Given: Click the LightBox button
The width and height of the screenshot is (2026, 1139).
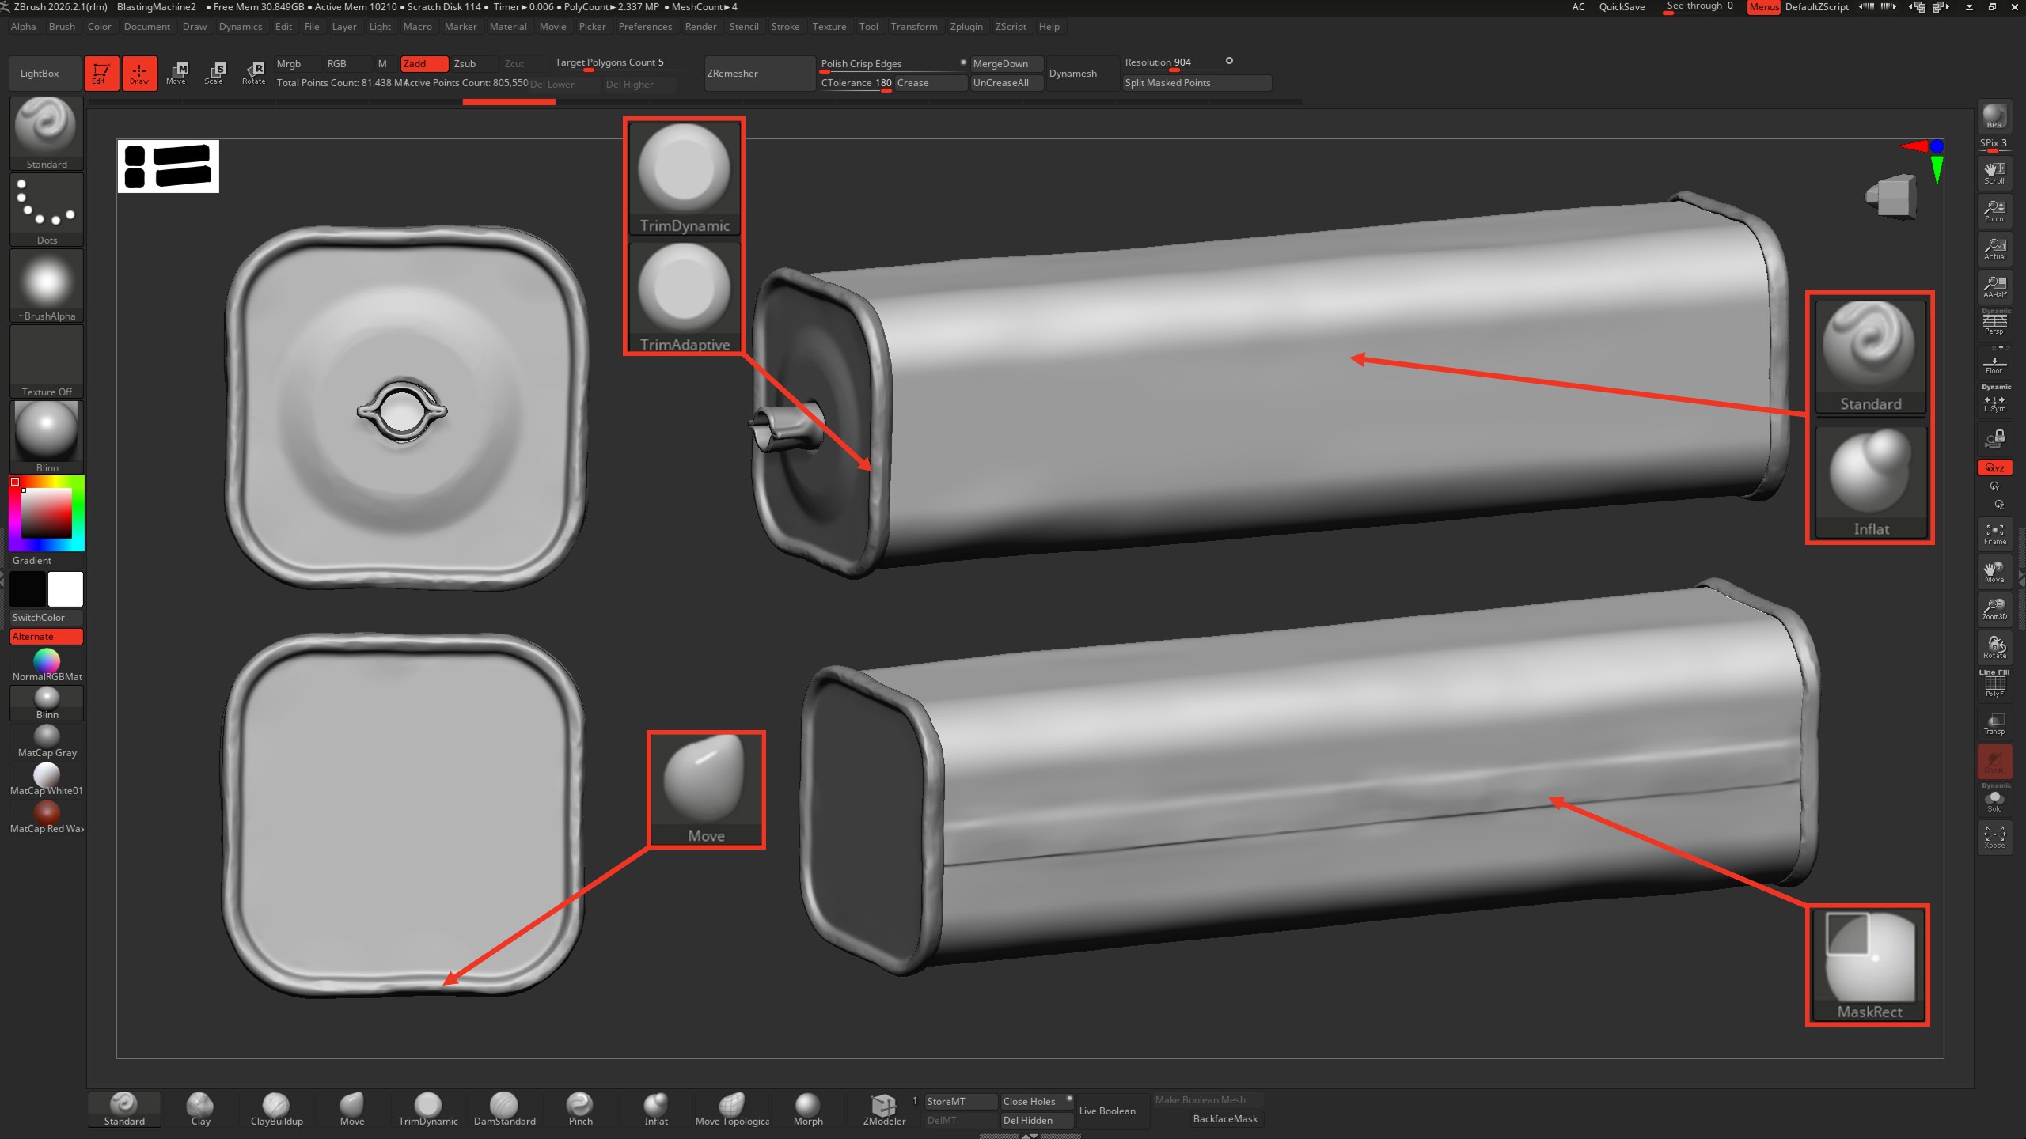Looking at the screenshot, I should pyautogui.click(x=45, y=74).
